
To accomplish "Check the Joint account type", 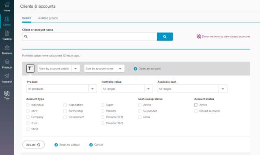I will pos(28,111).
